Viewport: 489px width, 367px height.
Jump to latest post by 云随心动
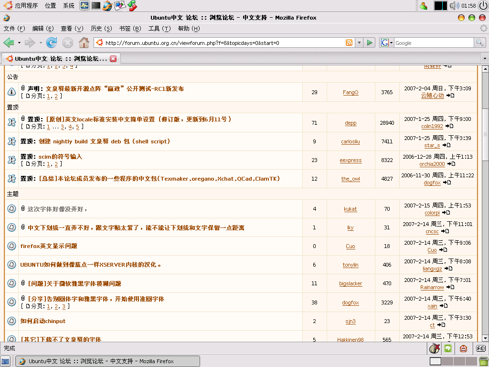pyautogui.click(x=450, y=96)
